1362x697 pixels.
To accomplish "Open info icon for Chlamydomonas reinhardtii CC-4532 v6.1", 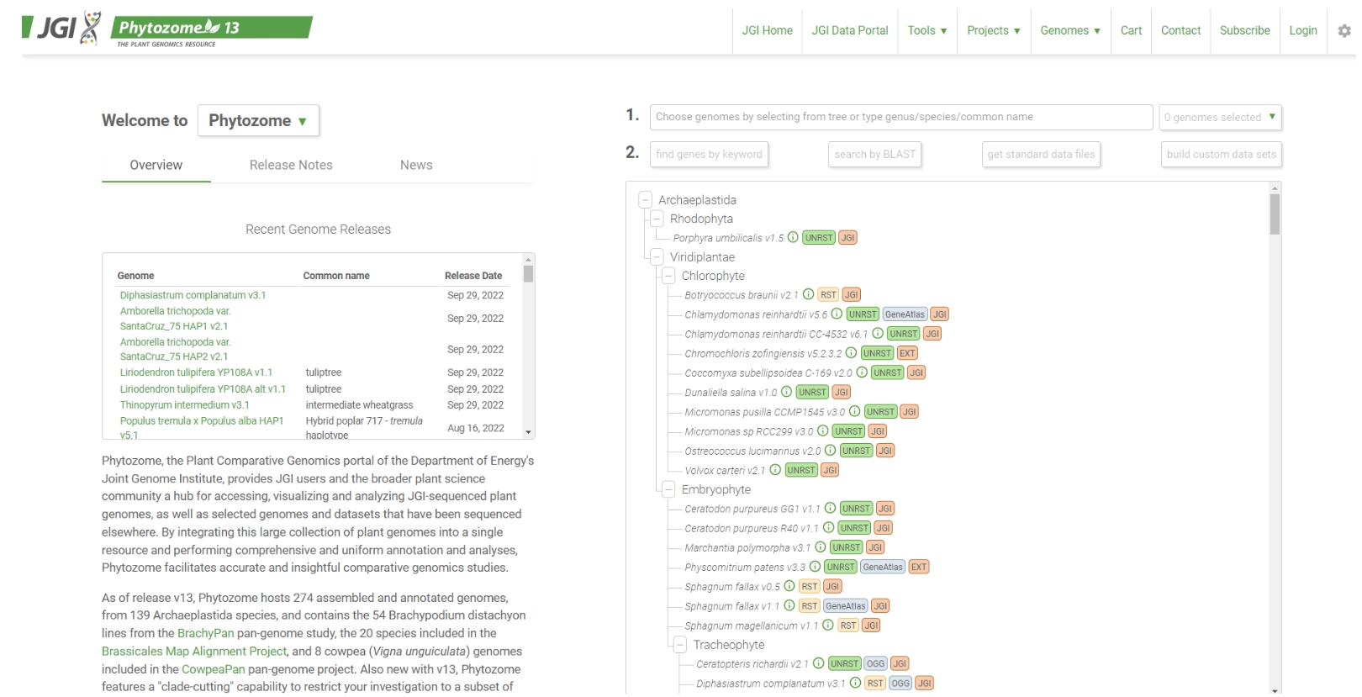I will [878, 333].
